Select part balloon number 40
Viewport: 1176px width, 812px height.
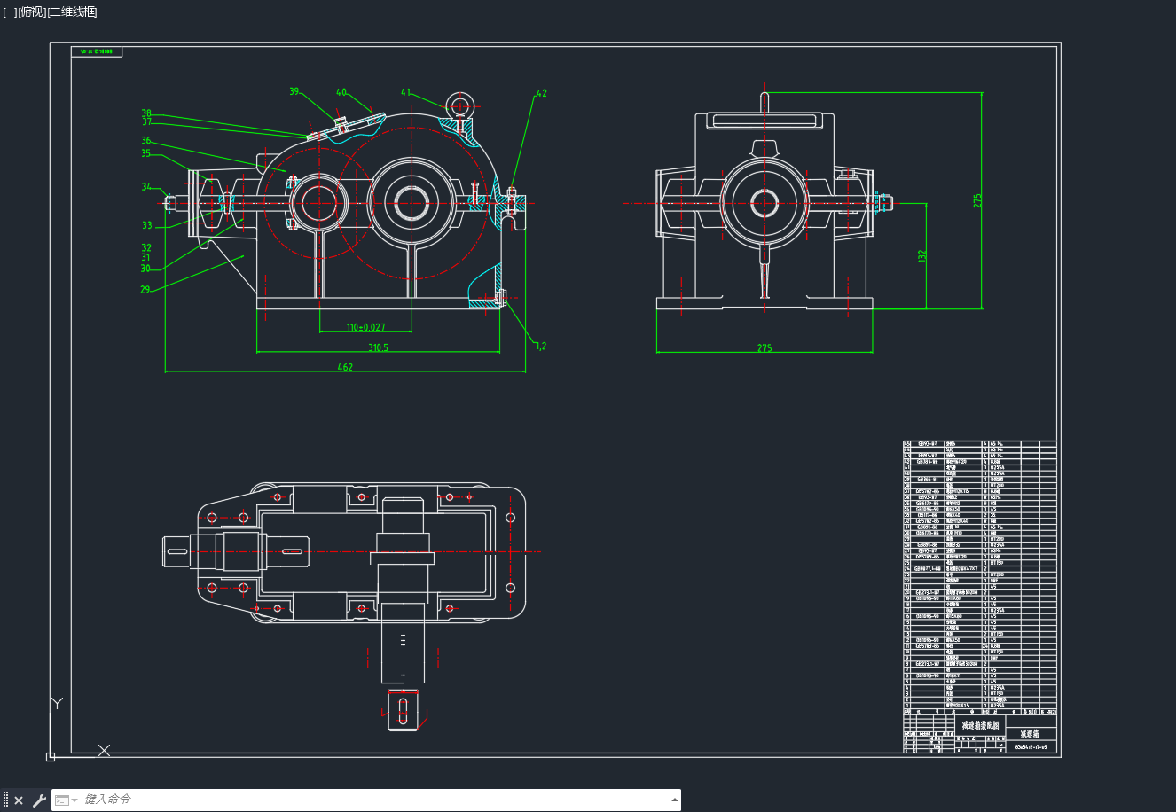(341, 92)
